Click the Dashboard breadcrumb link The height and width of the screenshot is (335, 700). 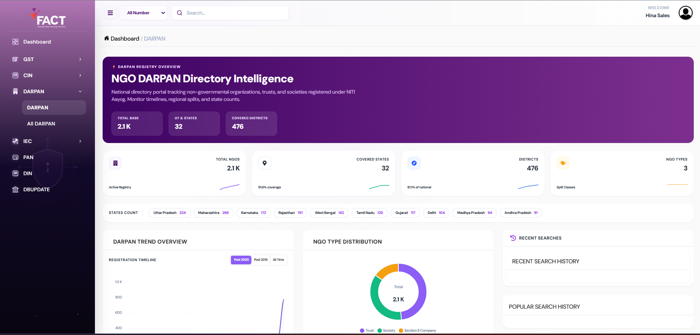pos(125,38)
